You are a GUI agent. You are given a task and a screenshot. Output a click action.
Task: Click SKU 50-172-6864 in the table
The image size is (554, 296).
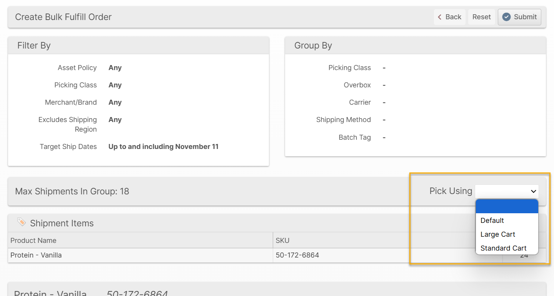point(297,255)
